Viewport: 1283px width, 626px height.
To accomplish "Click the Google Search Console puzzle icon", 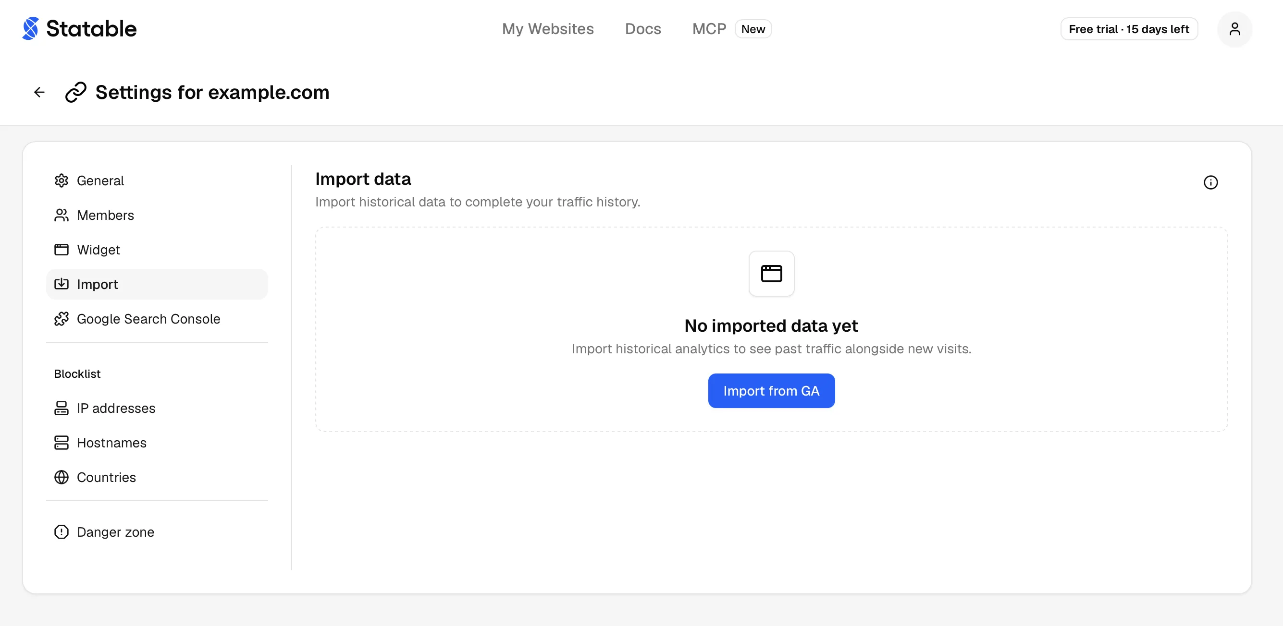I will click(x=61, y=318).
